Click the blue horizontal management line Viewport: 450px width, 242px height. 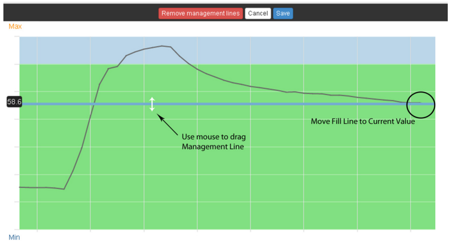[256, 104]
